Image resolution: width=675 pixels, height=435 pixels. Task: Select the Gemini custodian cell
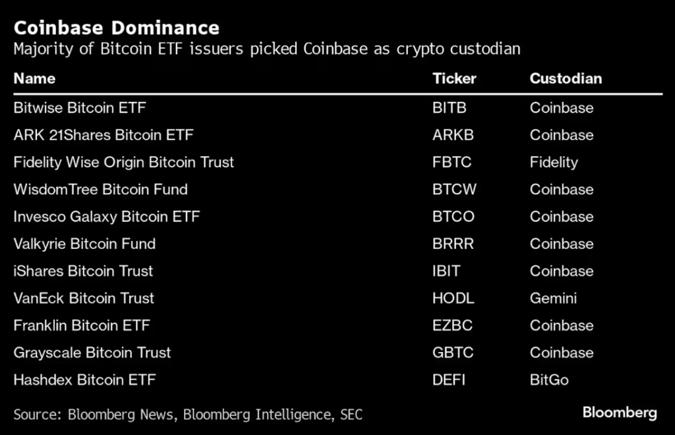553,298
